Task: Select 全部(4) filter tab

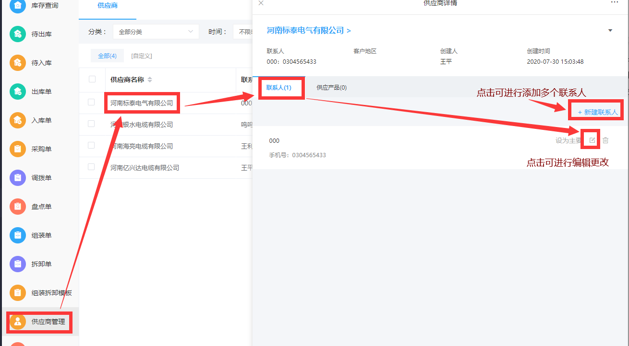Action: (x=108, y=56)
